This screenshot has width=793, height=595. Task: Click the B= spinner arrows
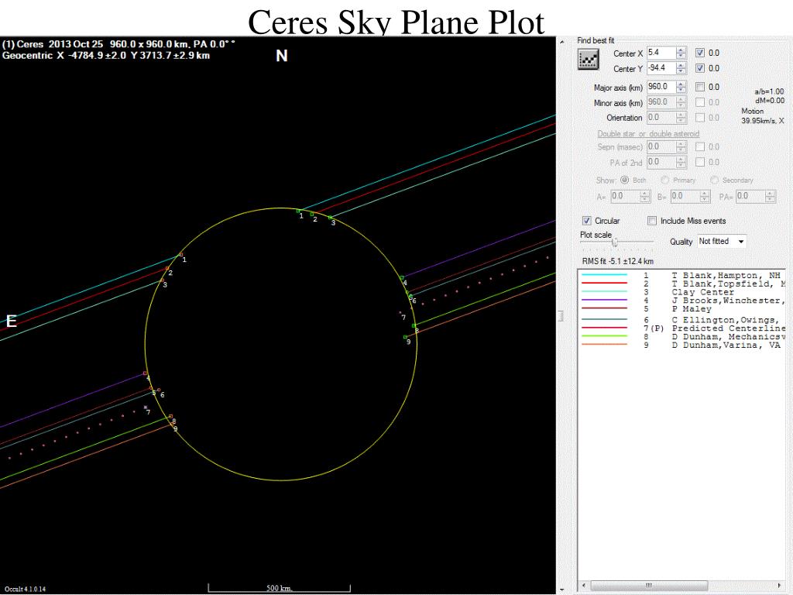click(x=705, y=196)
